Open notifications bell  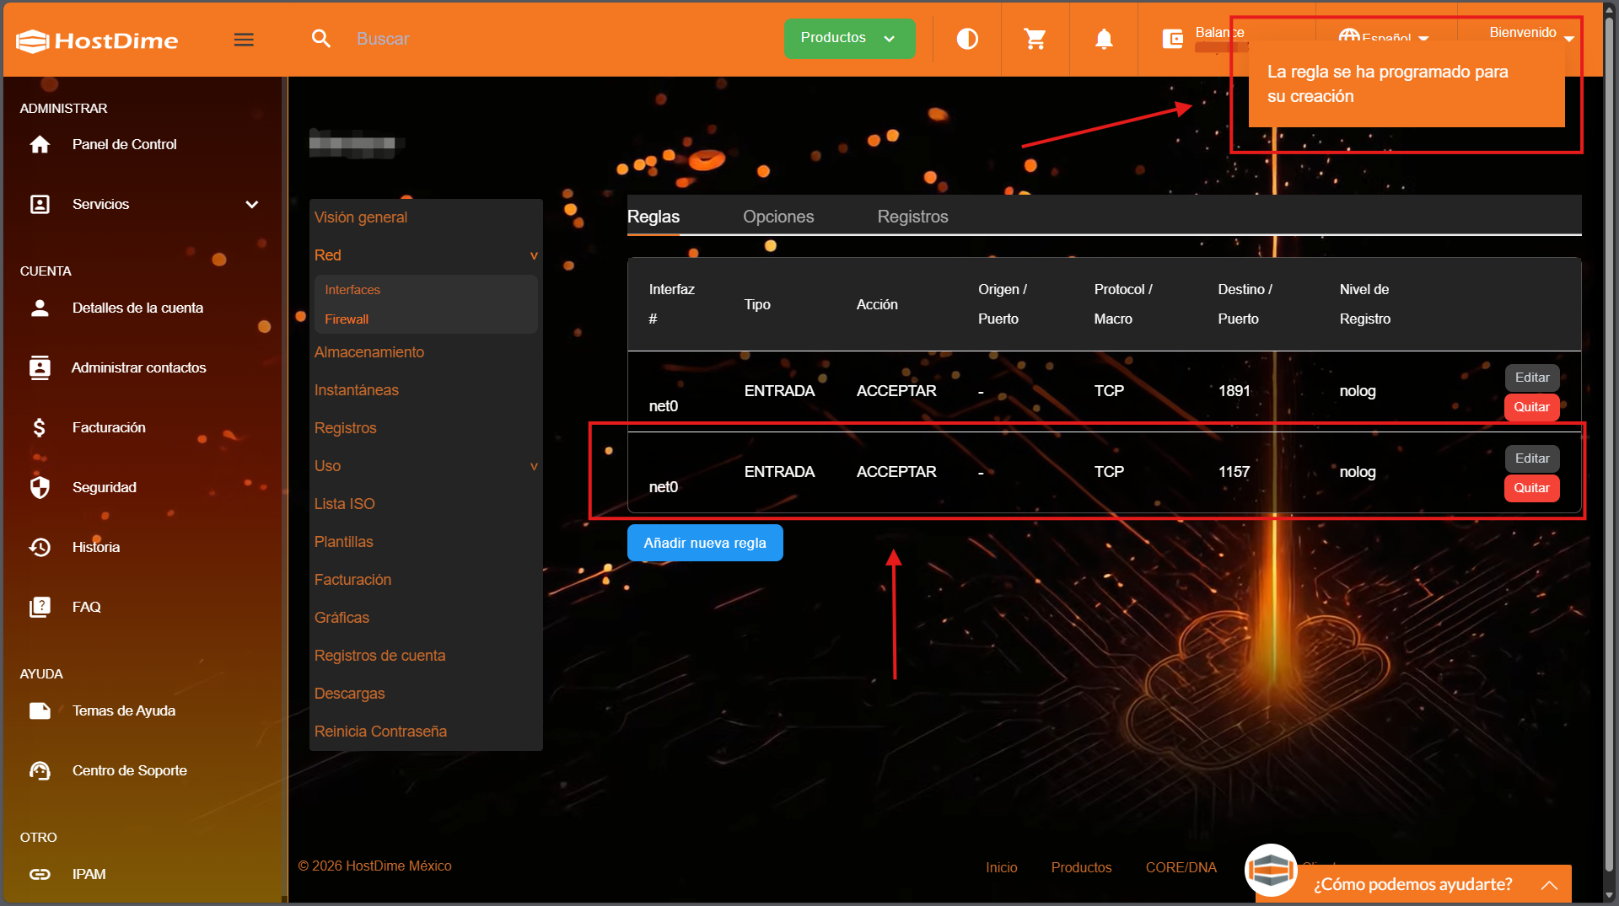coord(1104,39)
